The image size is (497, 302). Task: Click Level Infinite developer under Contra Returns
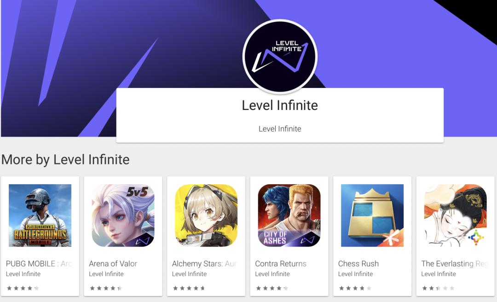[272, 274]
